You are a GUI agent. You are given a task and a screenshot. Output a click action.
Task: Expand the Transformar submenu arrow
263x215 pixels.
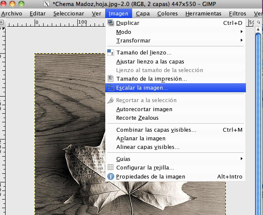coord(241,40)
